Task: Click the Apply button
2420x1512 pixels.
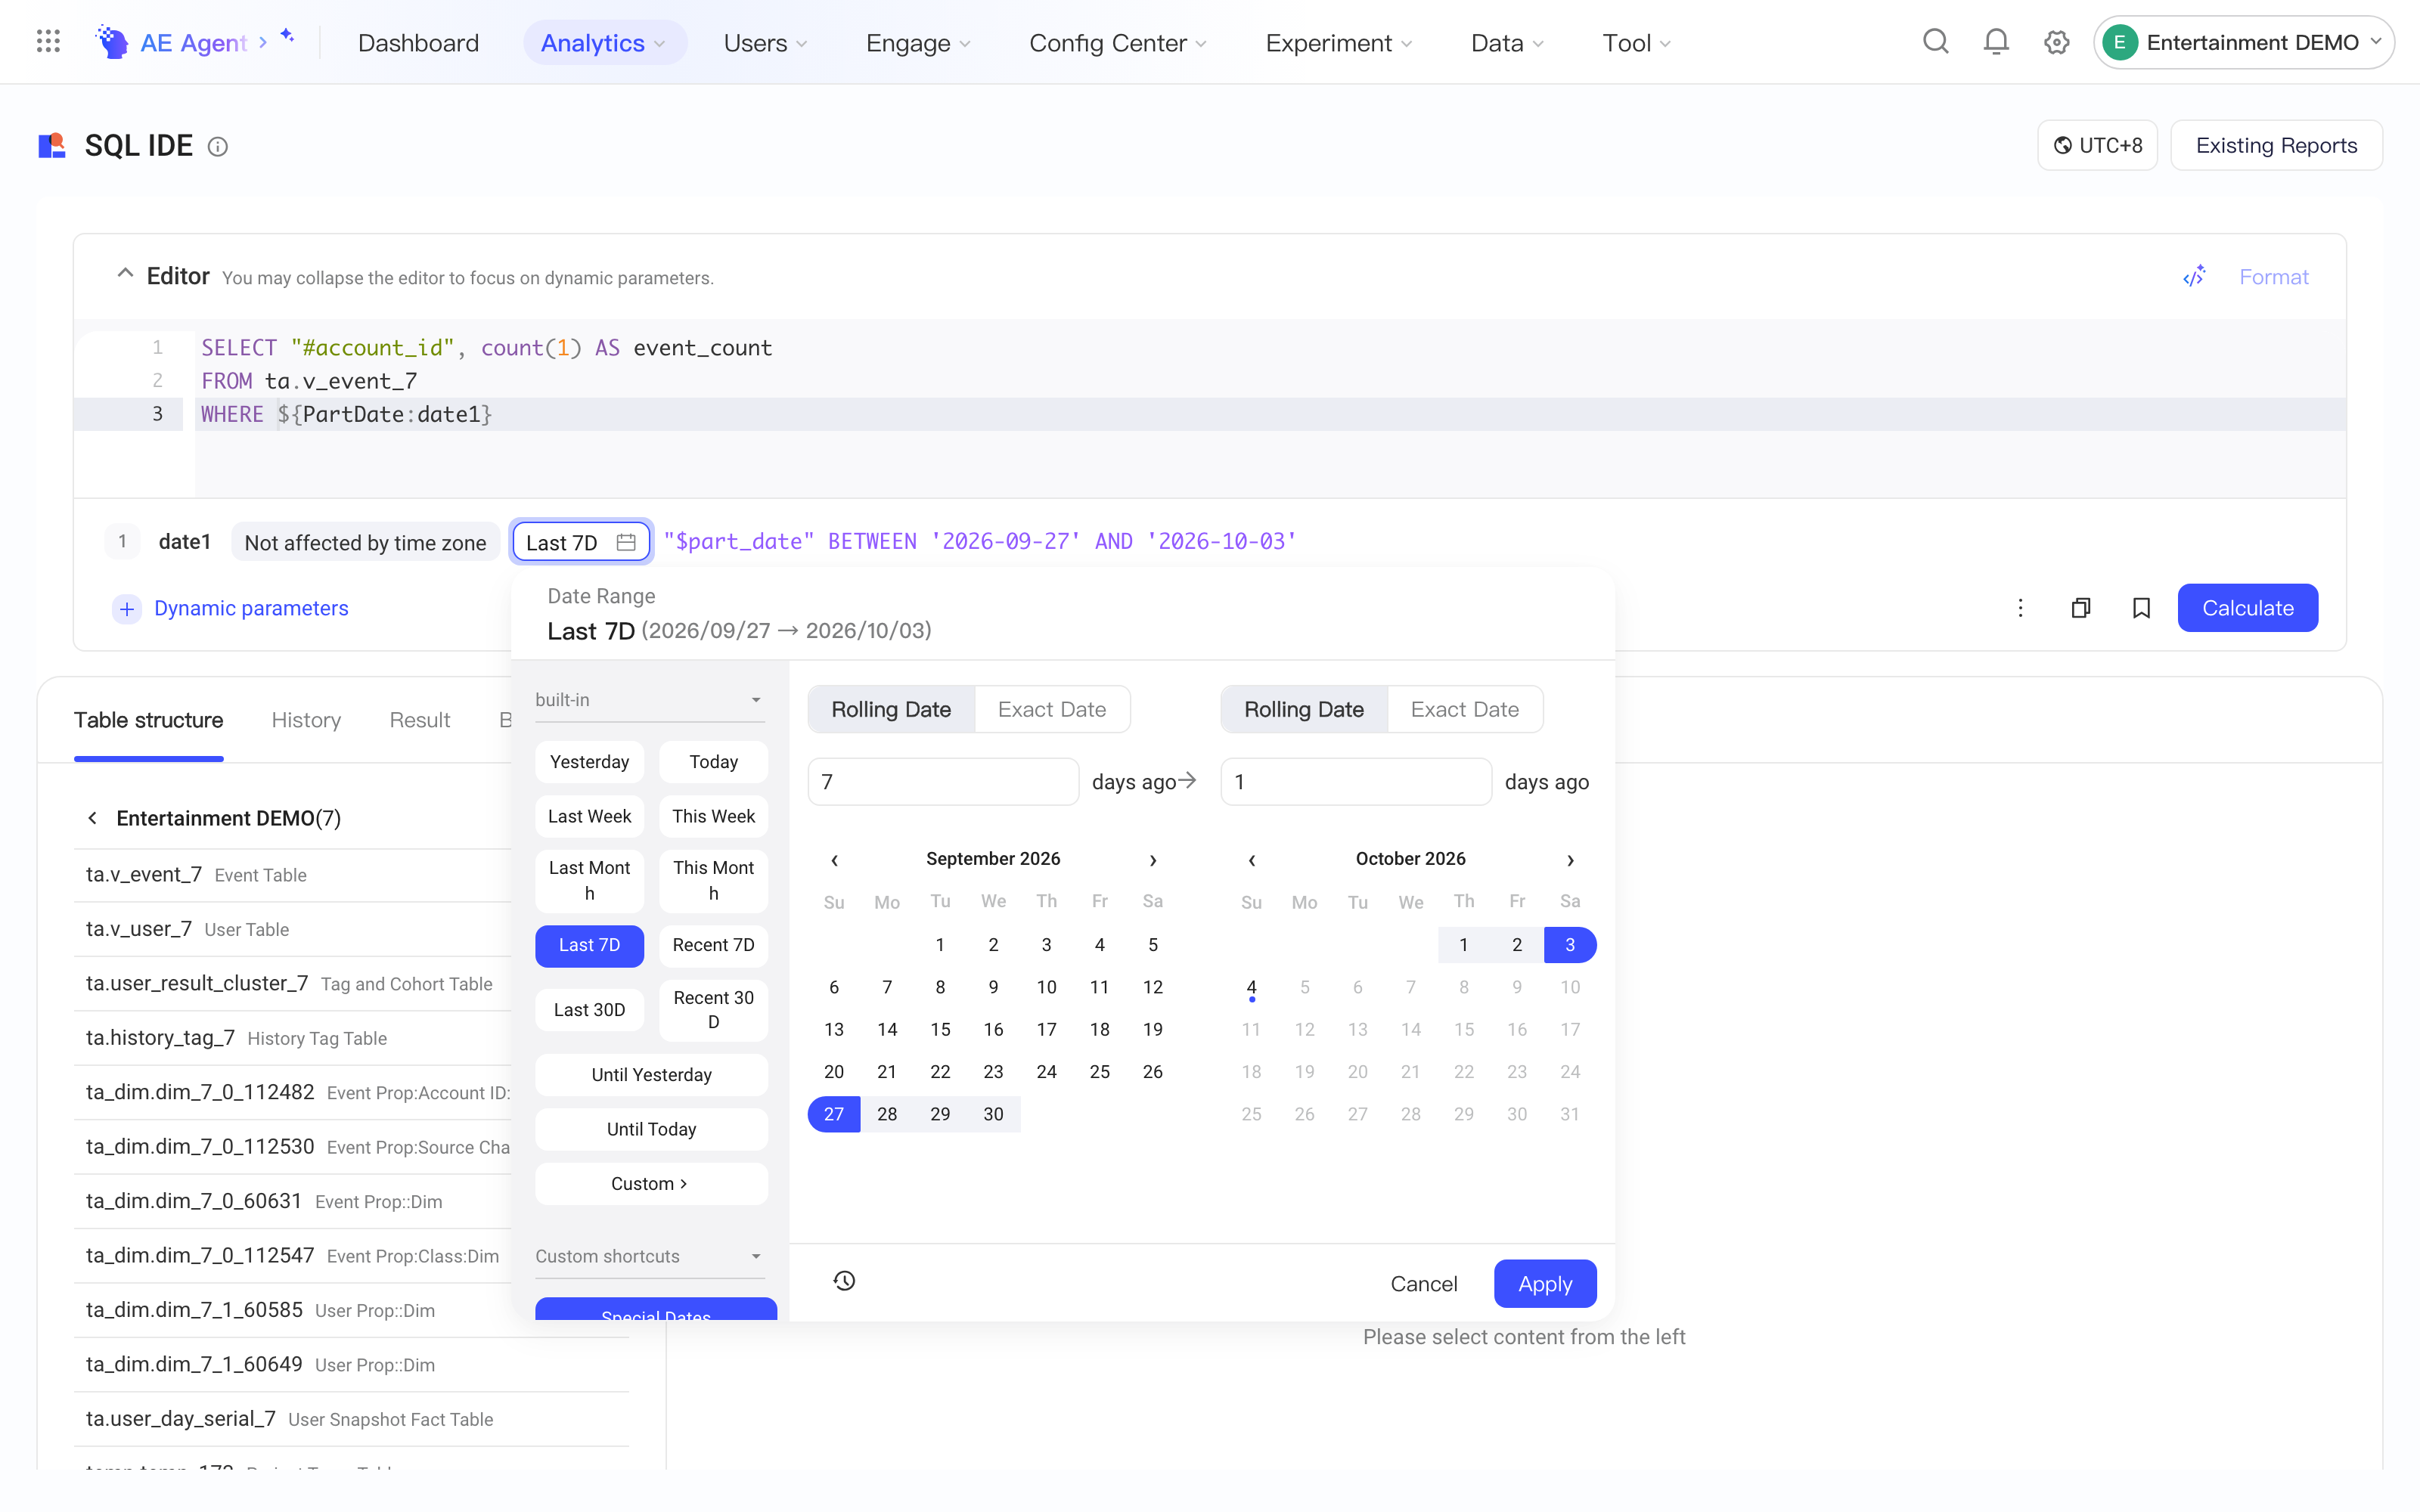Action: coord(1545,1283)
